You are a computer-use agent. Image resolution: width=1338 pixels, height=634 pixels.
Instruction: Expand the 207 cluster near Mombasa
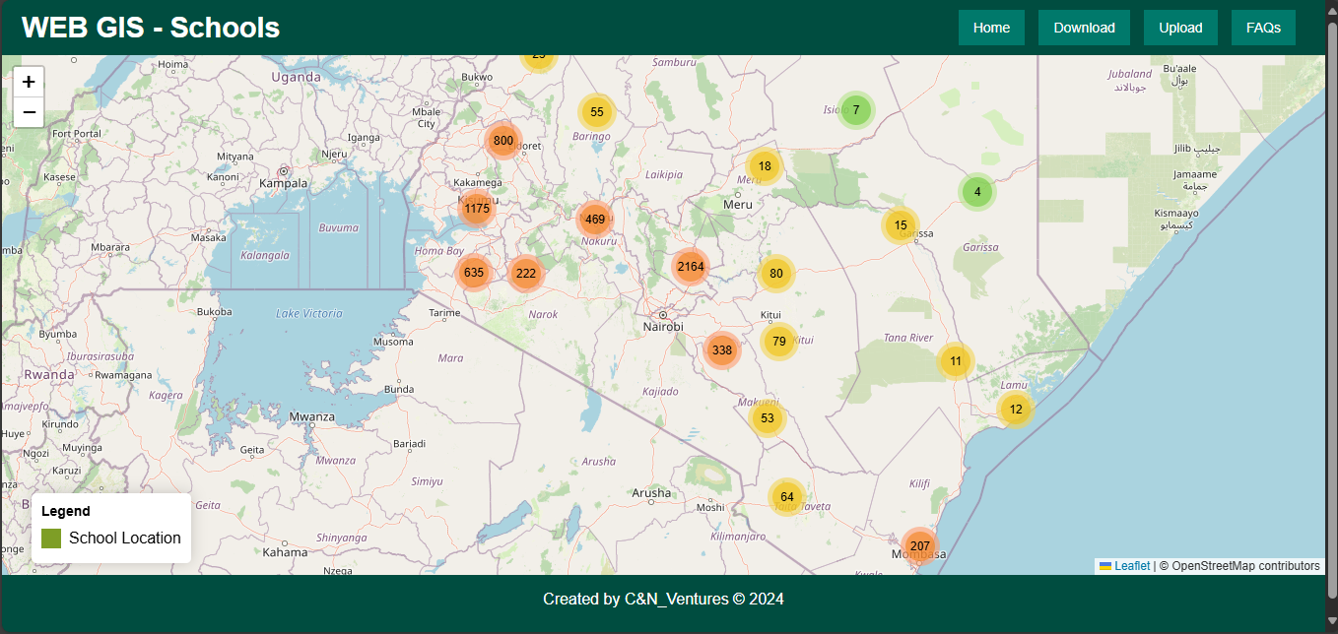tap(920, 546)
